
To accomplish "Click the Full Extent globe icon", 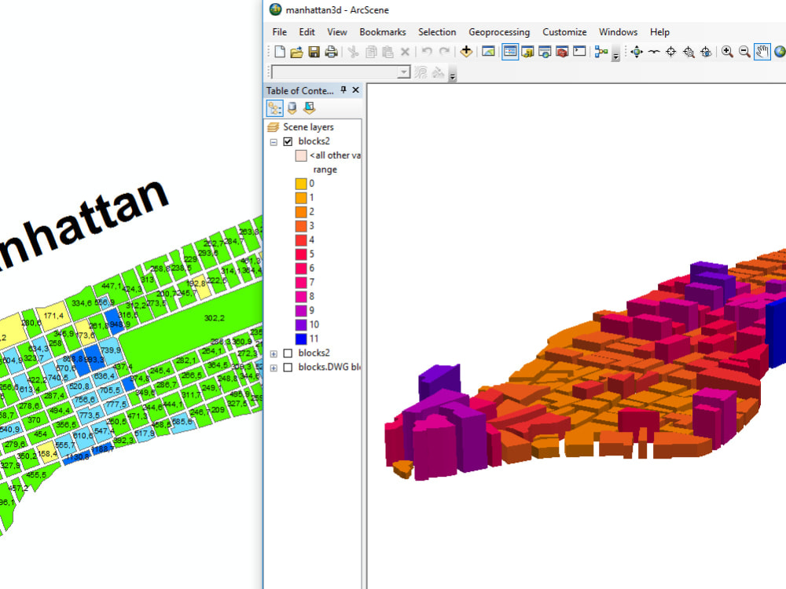I will click(x=780, y=52).
